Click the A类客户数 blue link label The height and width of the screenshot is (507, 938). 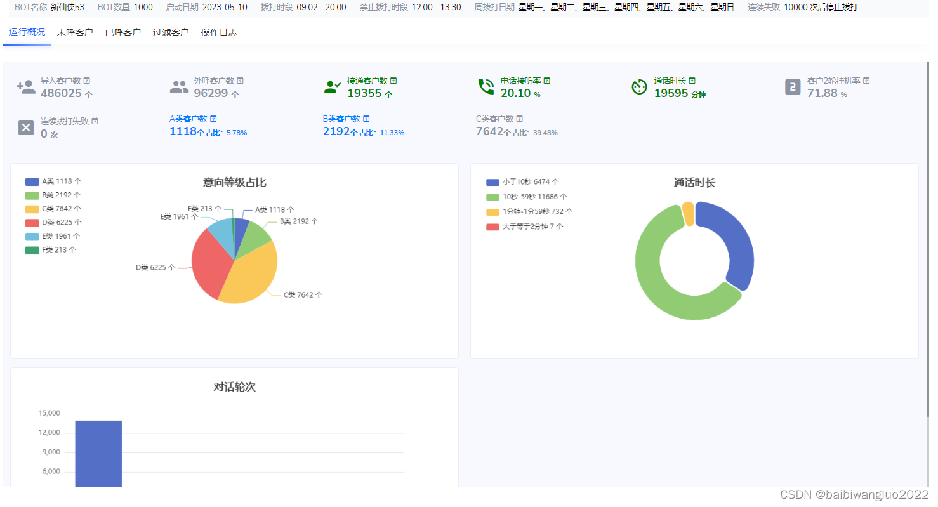pyautogui.click(x=188, y=119)
